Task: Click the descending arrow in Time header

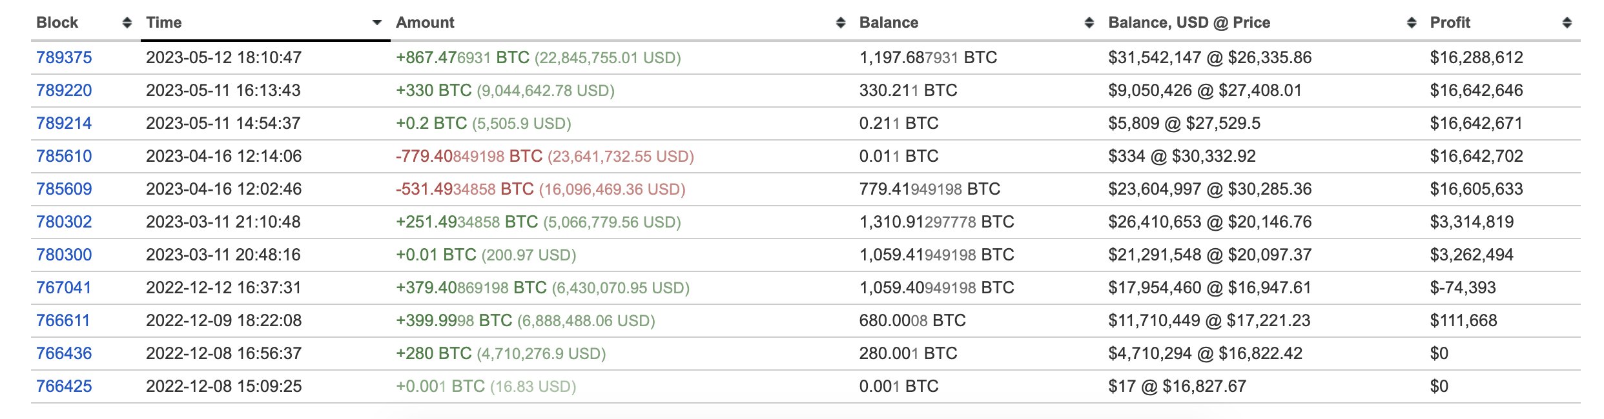Action: tap(377, 23)
